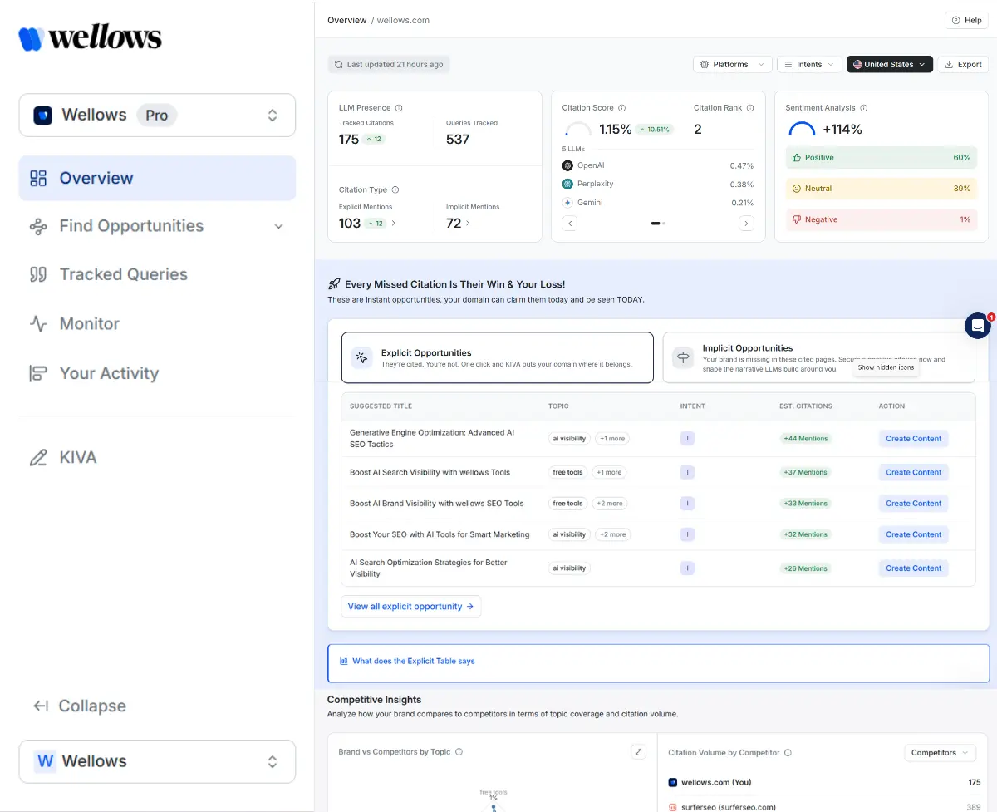The height and width of the screenshot is (812, 997).
Task: Click the Citation Rank info icon
Action: click(750, 108)
